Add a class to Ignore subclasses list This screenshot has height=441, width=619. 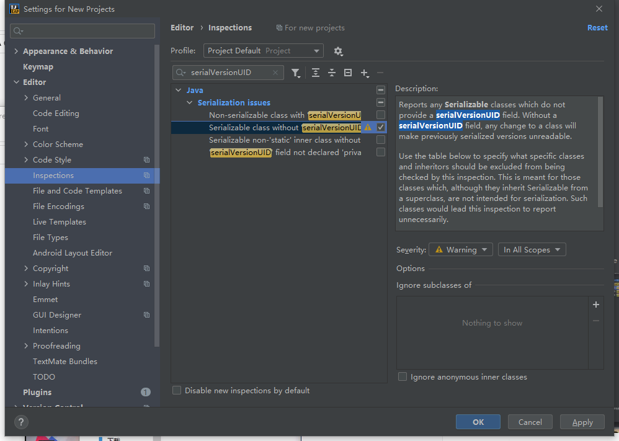pos(596,305)
